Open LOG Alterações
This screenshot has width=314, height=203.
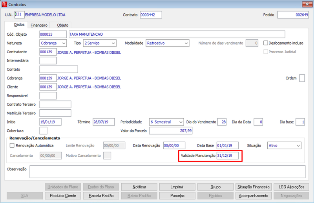291,187
